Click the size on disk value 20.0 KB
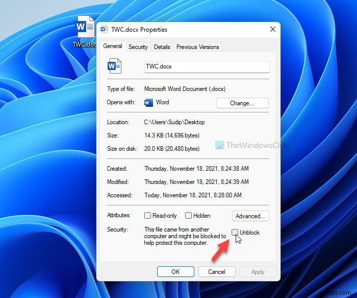 [172, 149]
